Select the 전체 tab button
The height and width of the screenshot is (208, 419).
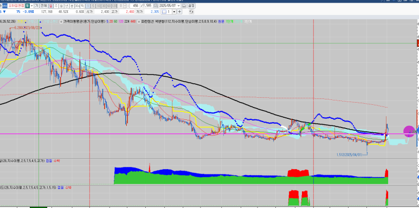pyautogui.click(x=43, y=5)
